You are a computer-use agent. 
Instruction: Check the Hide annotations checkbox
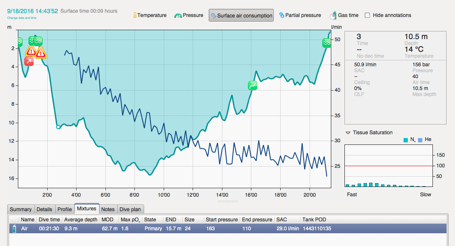(x=367, y=15)
